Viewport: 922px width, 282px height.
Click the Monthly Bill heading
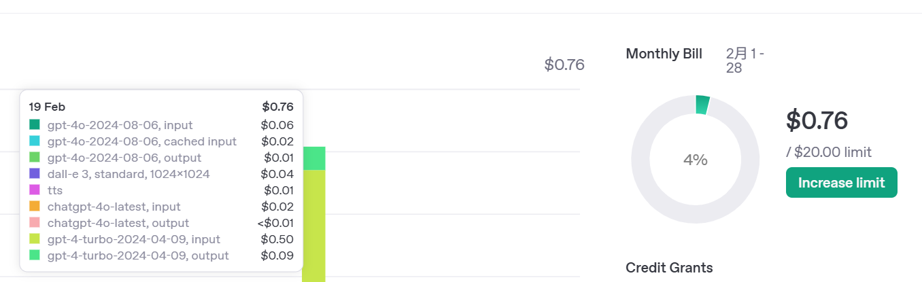click(x=664, y=54)
